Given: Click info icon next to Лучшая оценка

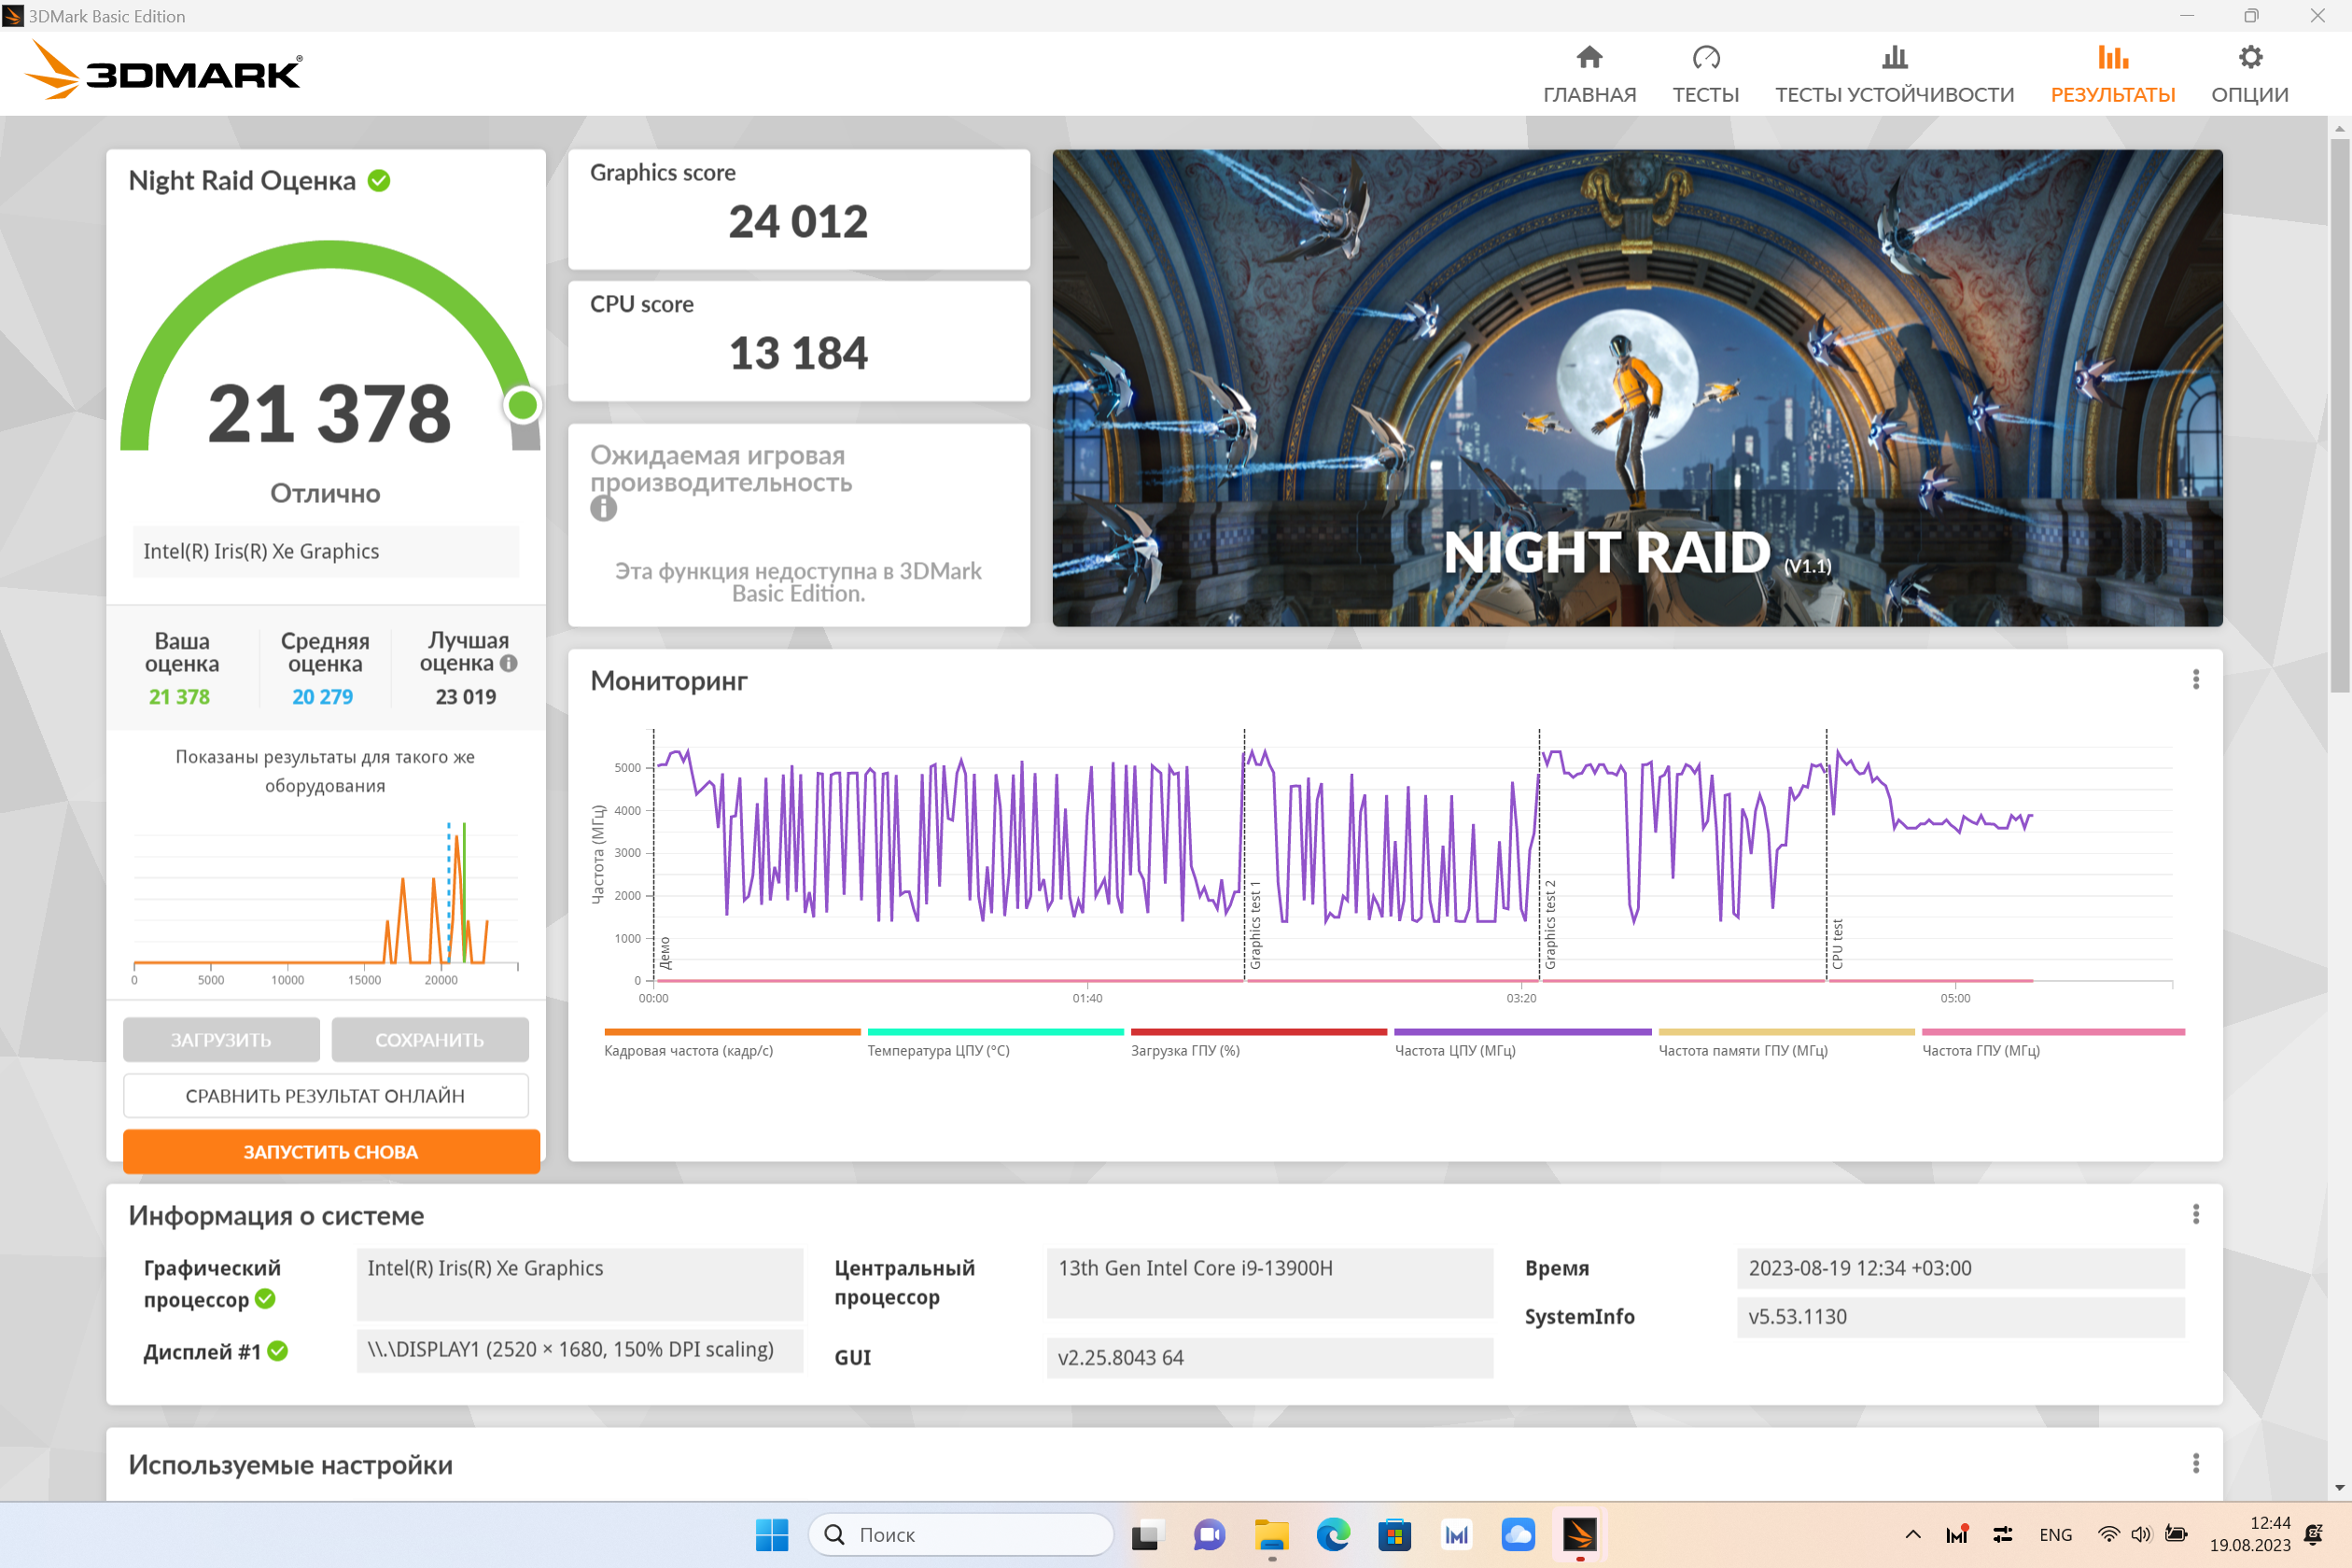Looking at the screenshot, I should (x=508, y=663).
